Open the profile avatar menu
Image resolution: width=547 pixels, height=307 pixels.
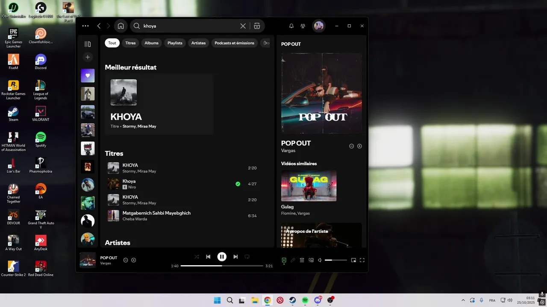click(x=319, y=26)
